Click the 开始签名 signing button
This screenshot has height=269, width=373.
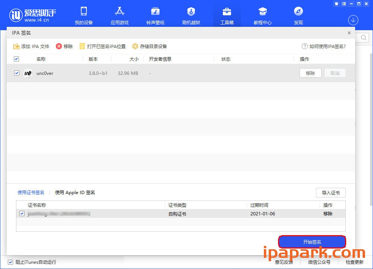pyautogui.click(x=312, y=241)
